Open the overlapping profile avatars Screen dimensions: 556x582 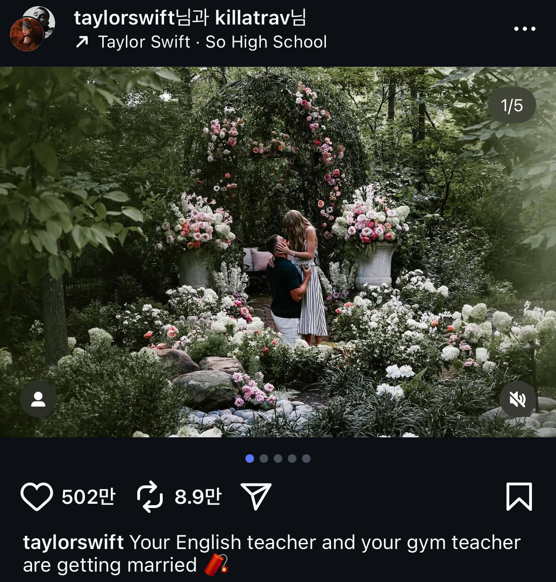coord(33,29)
